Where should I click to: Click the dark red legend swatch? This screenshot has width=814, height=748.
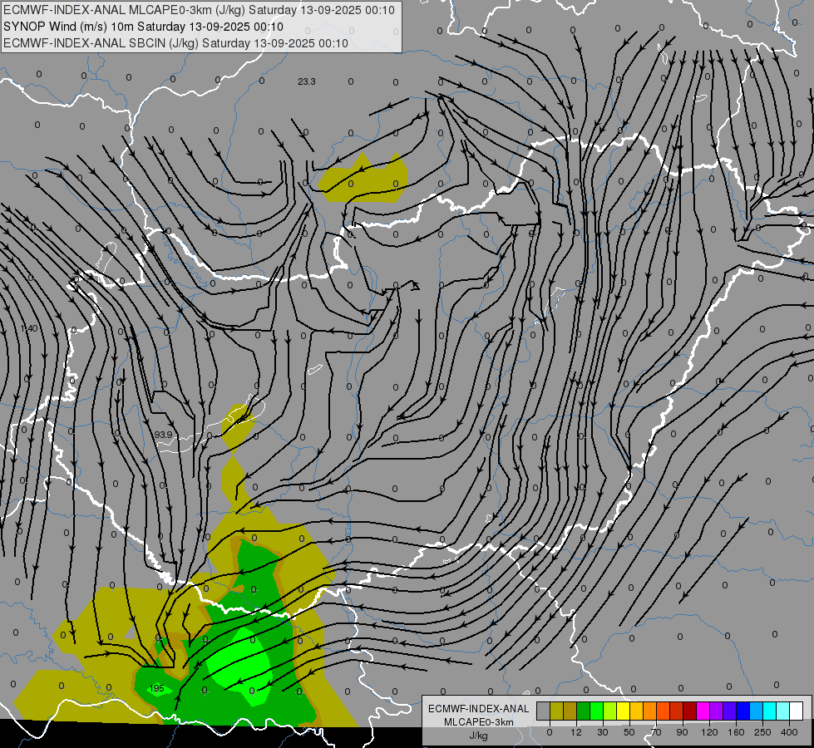pyautogui.click(x=690, y=711)
